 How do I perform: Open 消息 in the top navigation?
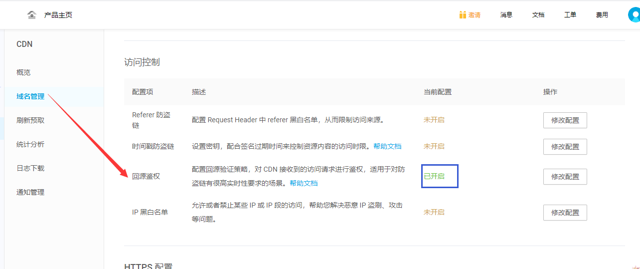click(506, 15)
